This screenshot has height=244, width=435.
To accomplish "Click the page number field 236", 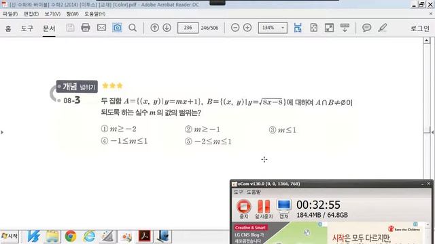I will tap(188, 28).
